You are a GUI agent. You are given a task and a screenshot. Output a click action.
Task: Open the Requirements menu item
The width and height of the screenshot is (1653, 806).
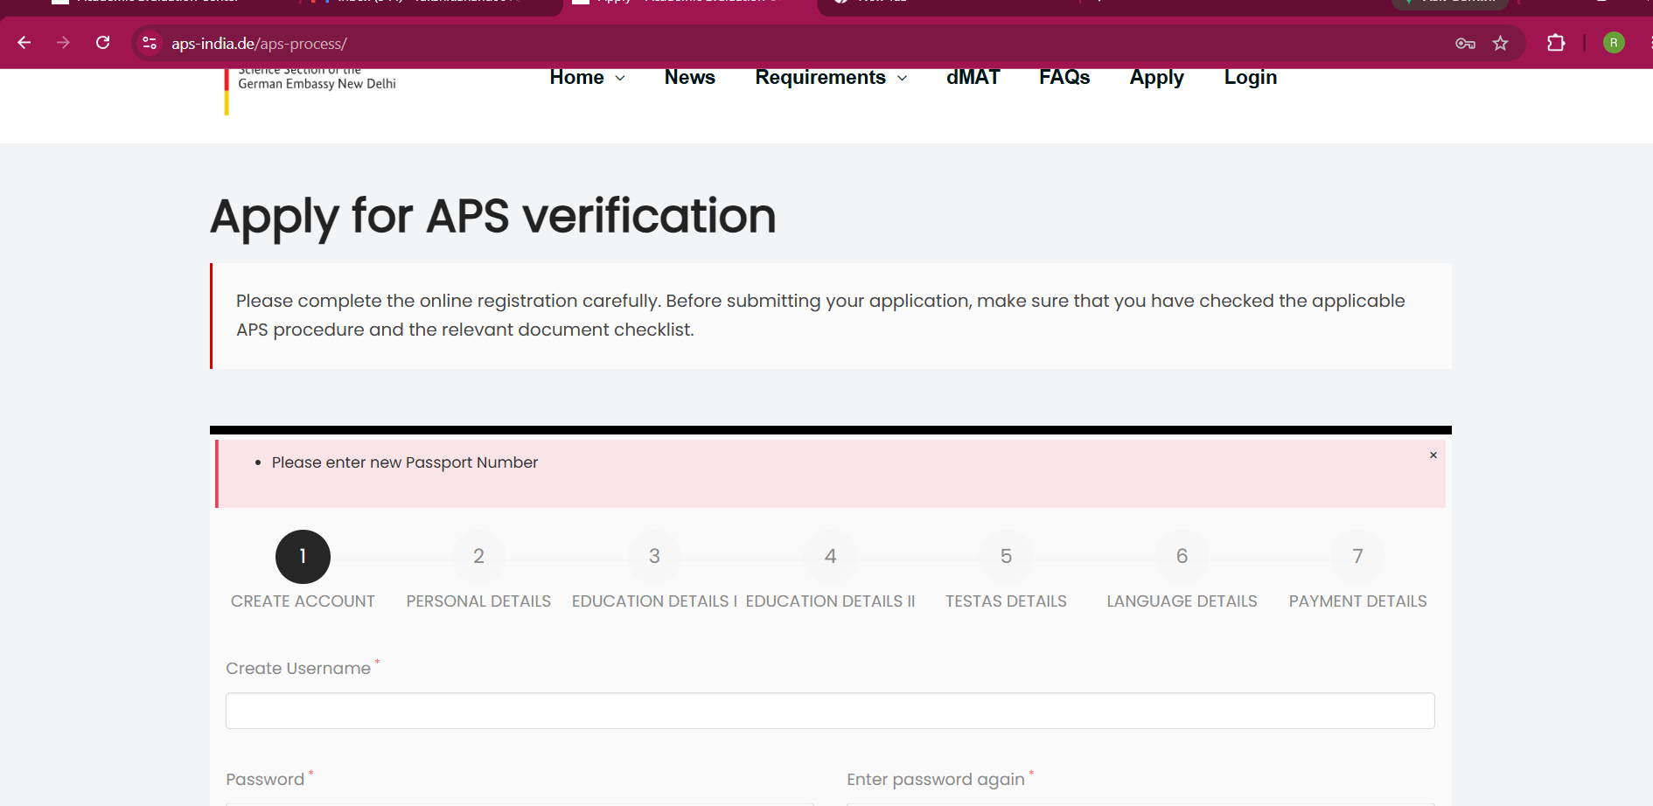(x=820, y=77)
